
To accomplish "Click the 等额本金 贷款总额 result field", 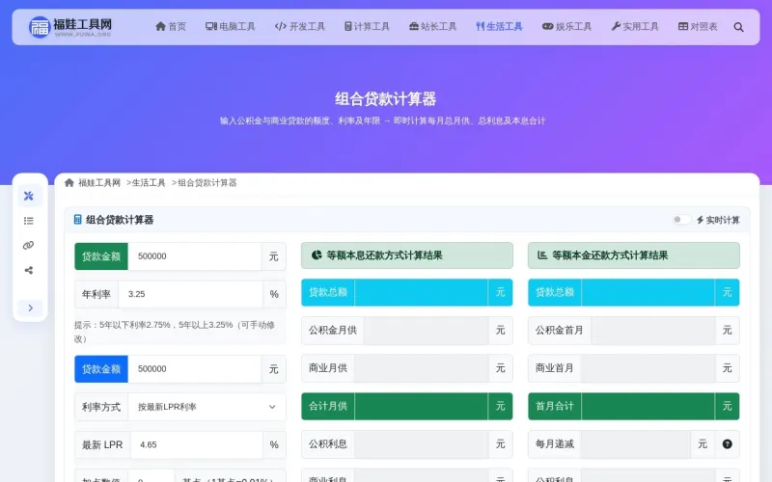I will (648, 292).
